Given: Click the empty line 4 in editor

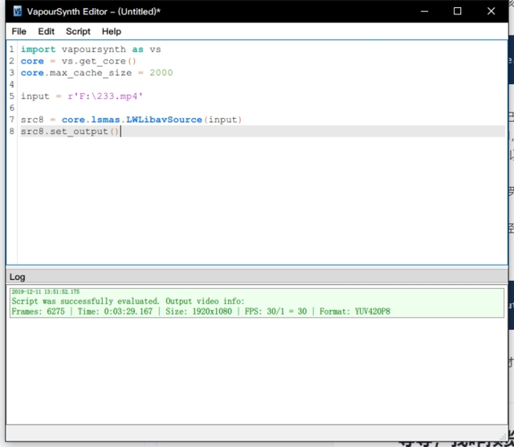Looking at the screenshot, I should click(161, 84).
